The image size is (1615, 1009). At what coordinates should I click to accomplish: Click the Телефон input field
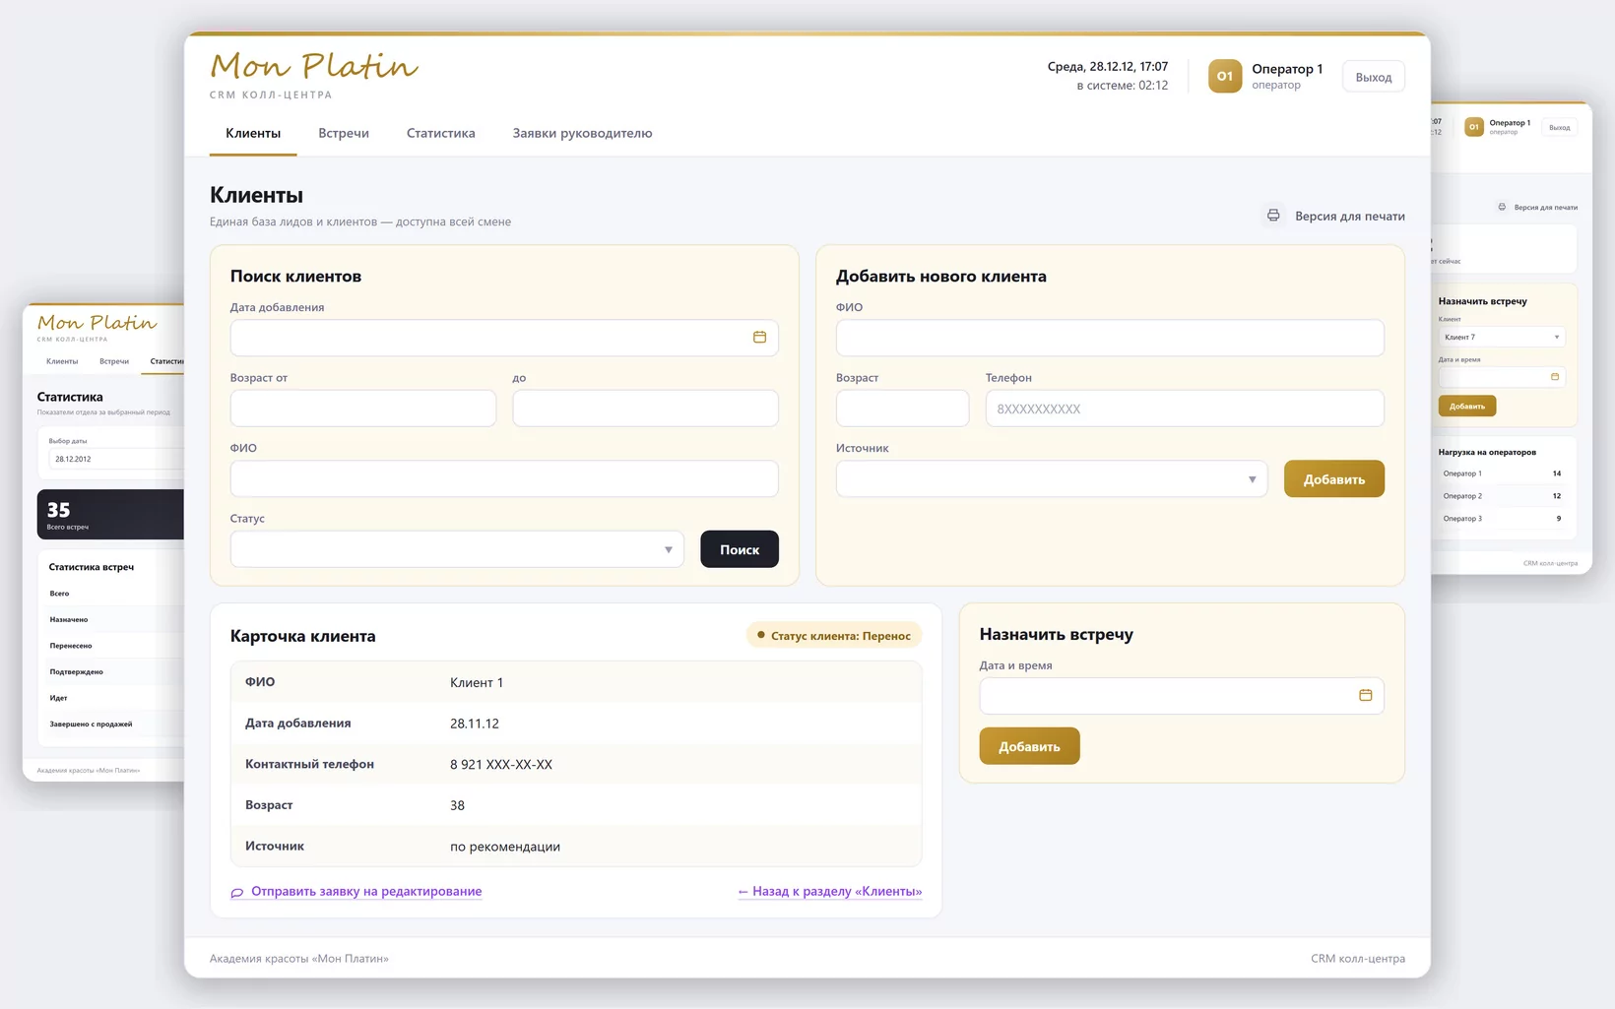point(1185,409)
